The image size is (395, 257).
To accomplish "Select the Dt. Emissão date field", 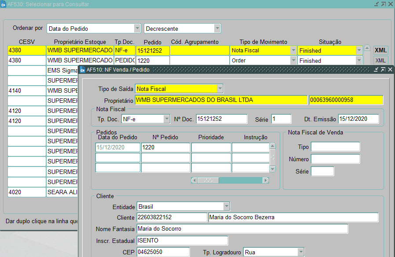I will [358, 119].
